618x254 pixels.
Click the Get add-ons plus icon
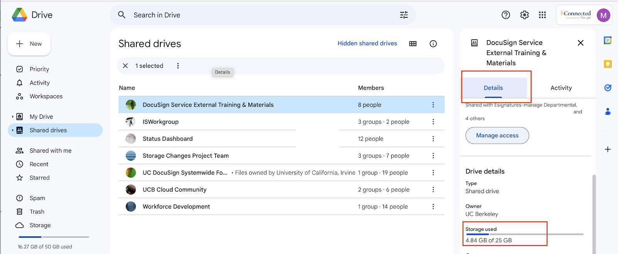[608, 149]
